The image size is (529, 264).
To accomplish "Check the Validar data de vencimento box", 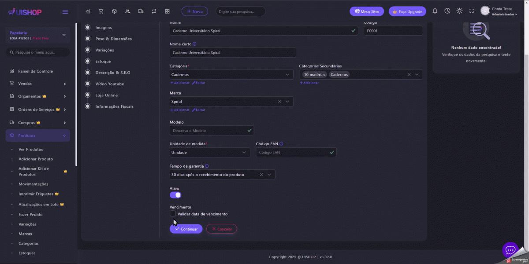I will point(173,214).
